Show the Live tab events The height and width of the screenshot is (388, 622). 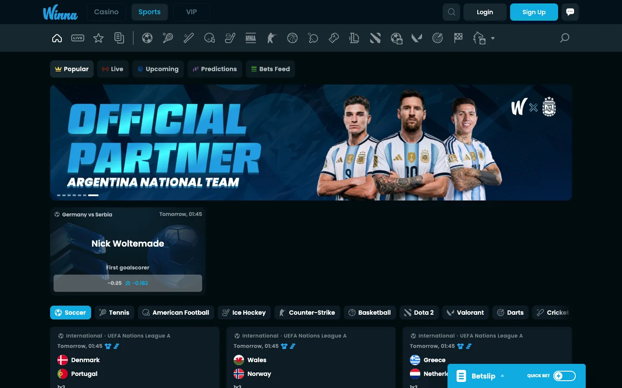tap(113, 69)
